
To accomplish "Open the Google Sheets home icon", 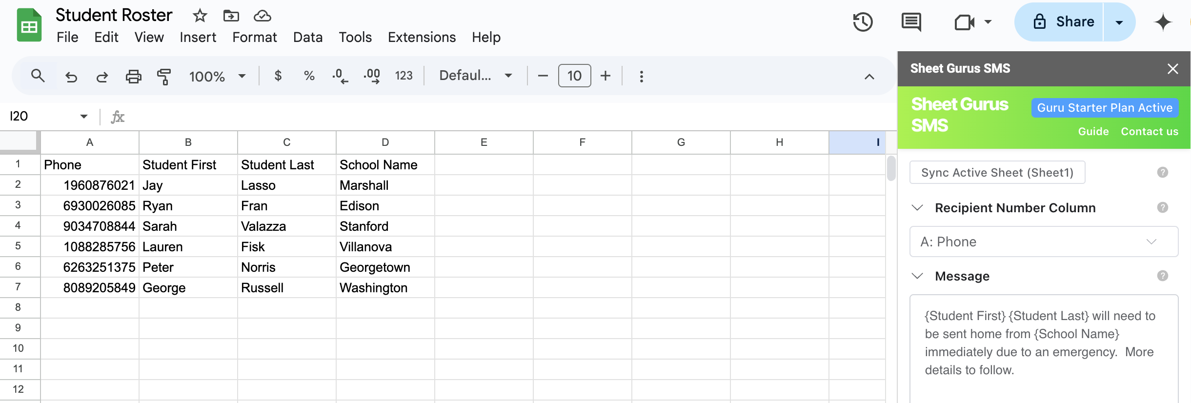I will [x=29, y=25].
